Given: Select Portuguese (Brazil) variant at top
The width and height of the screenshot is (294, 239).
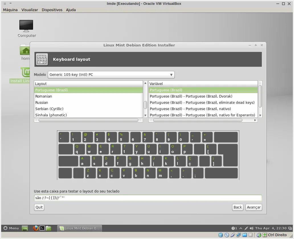Looking at the screenshot, I should pyautogui.click(x=203, y=90).
